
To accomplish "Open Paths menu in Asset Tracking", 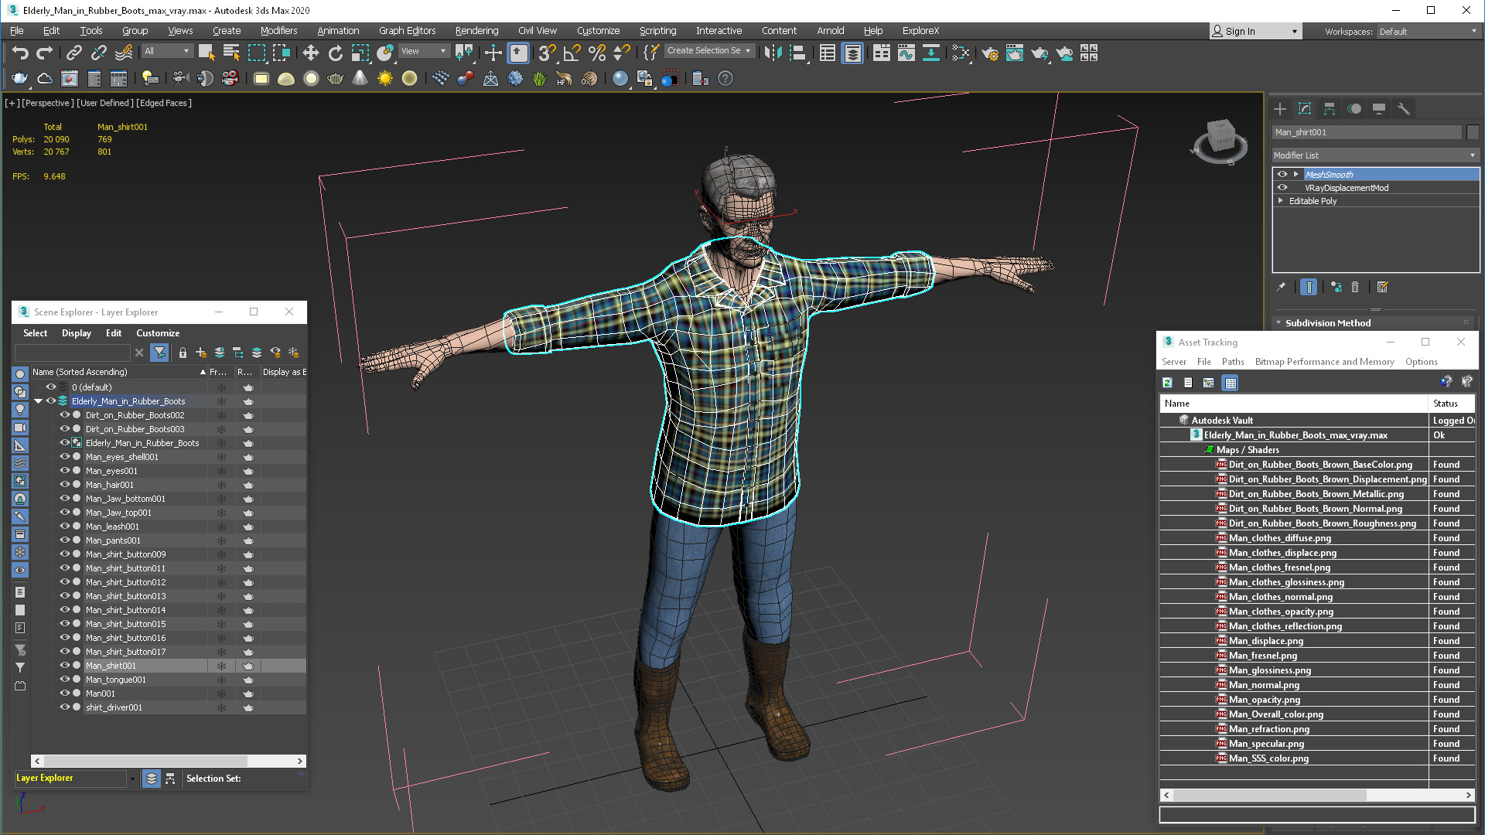I will [x=1233, y=362].
